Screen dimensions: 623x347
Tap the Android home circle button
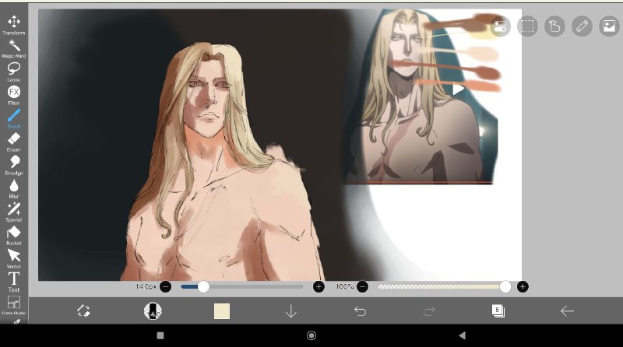tap(311, 336)
